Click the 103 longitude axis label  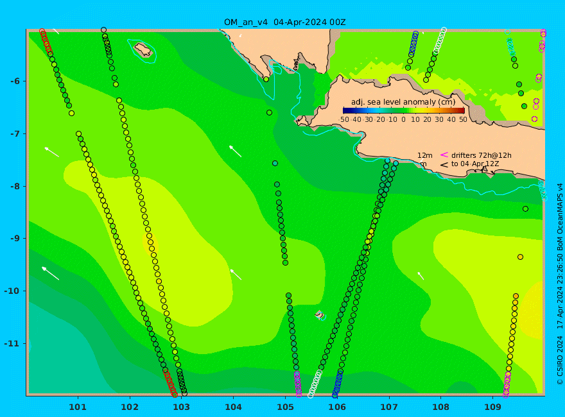click(181, 407)
